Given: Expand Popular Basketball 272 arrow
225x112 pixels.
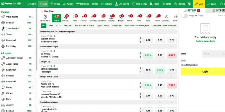Looking at the screenshot, I should [x=32, y=40].
